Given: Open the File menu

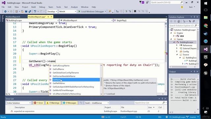Looking at the screenshot, I should pos(3,7).
